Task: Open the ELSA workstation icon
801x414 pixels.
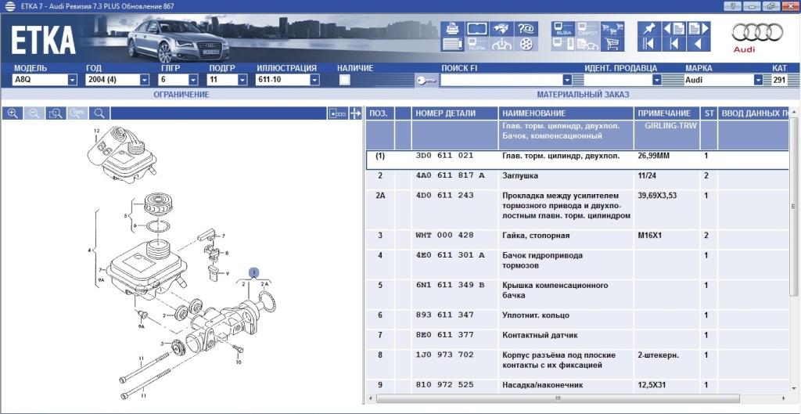Action: tap(563, 30)
